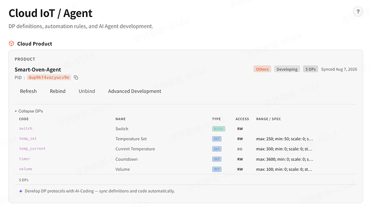
Task: Collapse the DPs list
Action: click(x=29, y=111)
